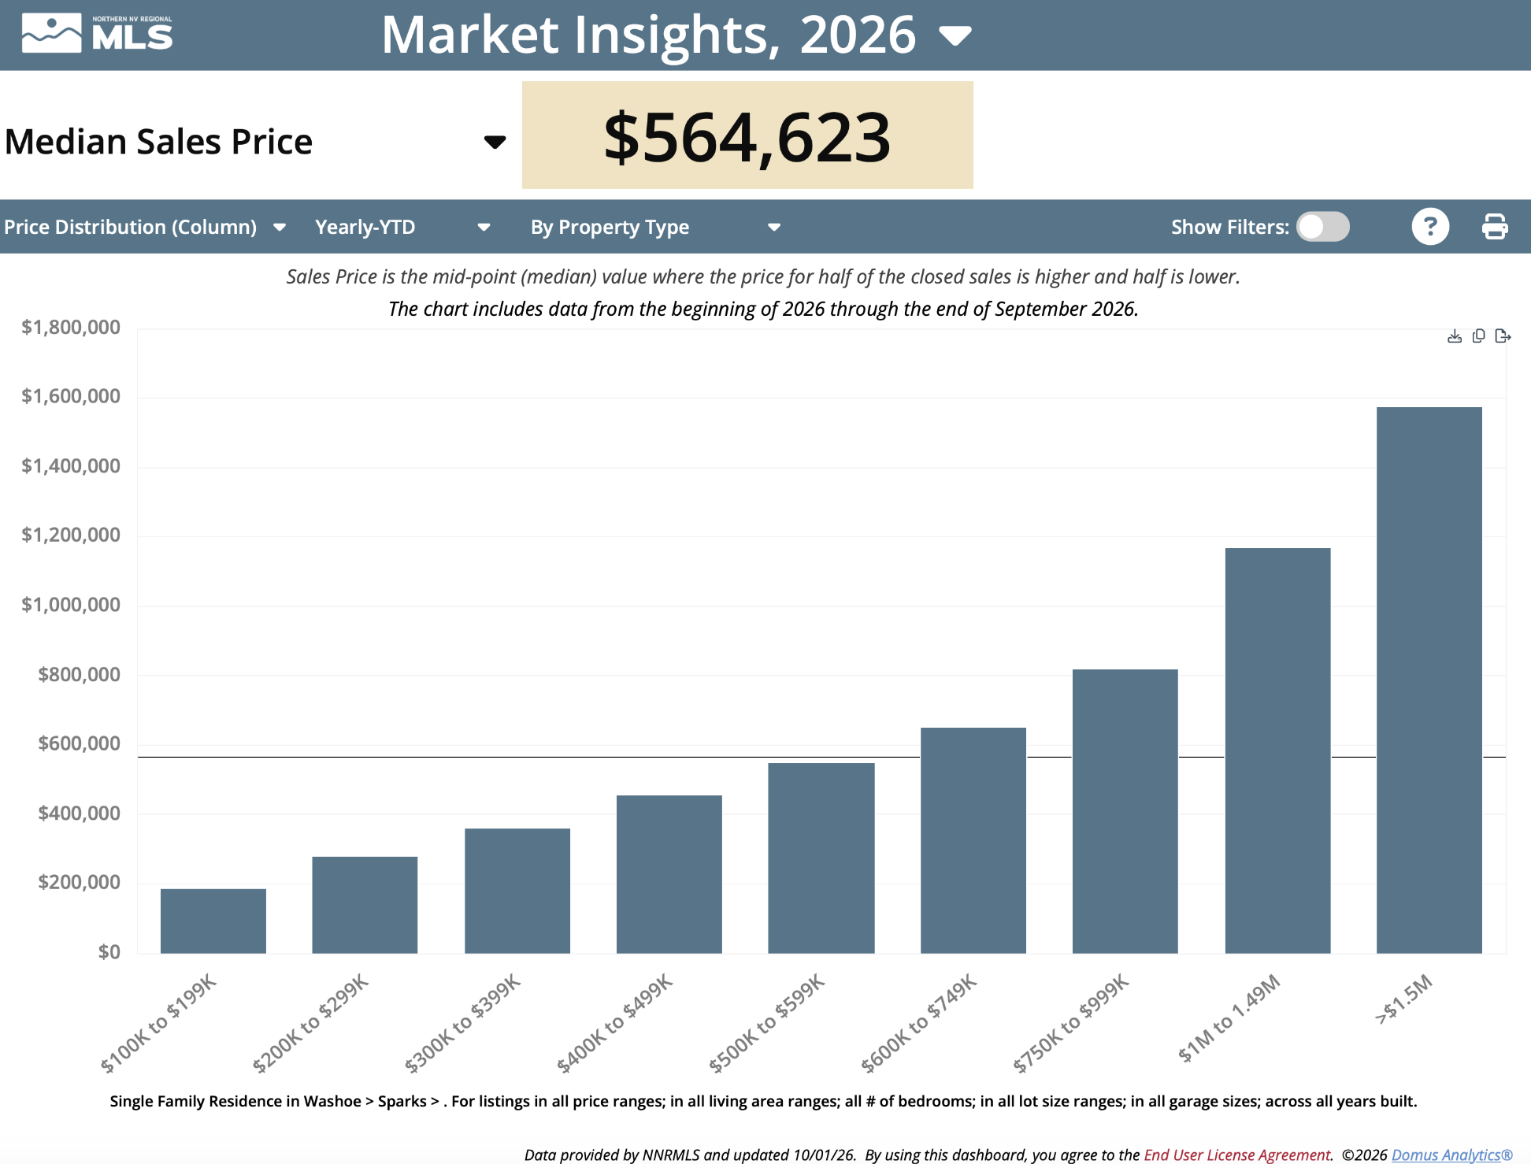Viewport: 1531px width, 1164px height.
Task: Expand the Median Sales Price metric dropdown
Action: pyautogui.click(x=495, y=142)
